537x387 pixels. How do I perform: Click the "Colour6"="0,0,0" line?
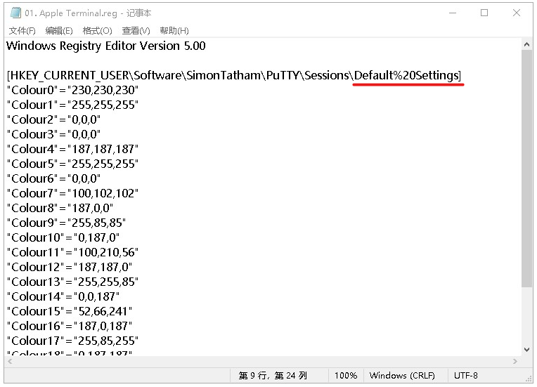(53, 178)
